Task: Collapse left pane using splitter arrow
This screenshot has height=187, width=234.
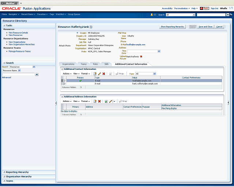Action: (56, 103)
